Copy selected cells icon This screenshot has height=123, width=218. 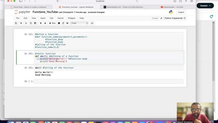tap(31, 23)
